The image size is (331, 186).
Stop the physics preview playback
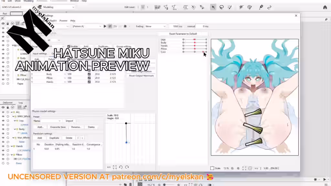coord(110,26)
